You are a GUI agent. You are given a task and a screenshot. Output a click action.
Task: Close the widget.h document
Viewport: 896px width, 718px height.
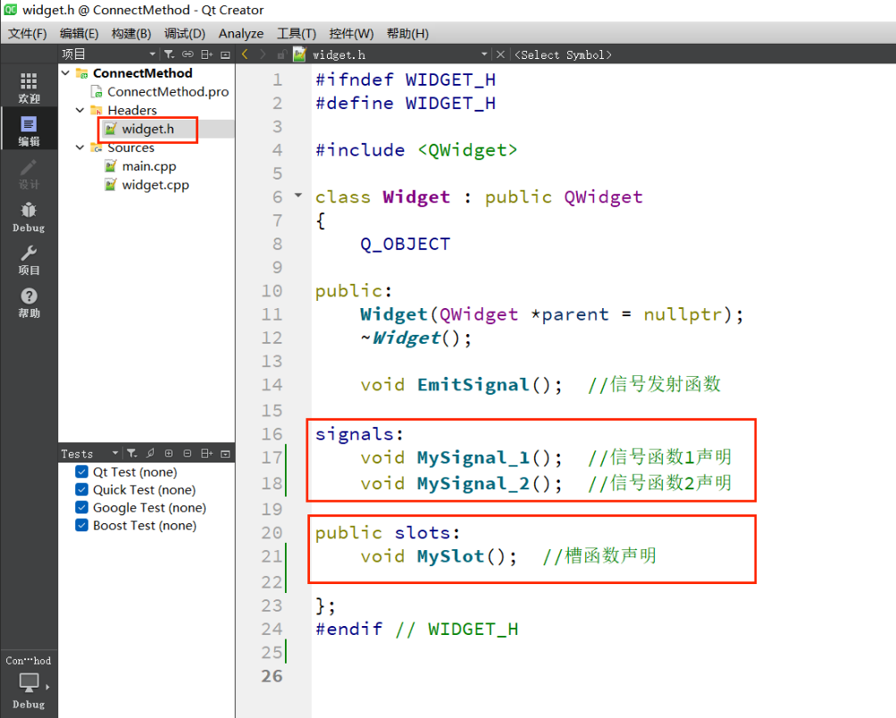(x=500, y=54)
